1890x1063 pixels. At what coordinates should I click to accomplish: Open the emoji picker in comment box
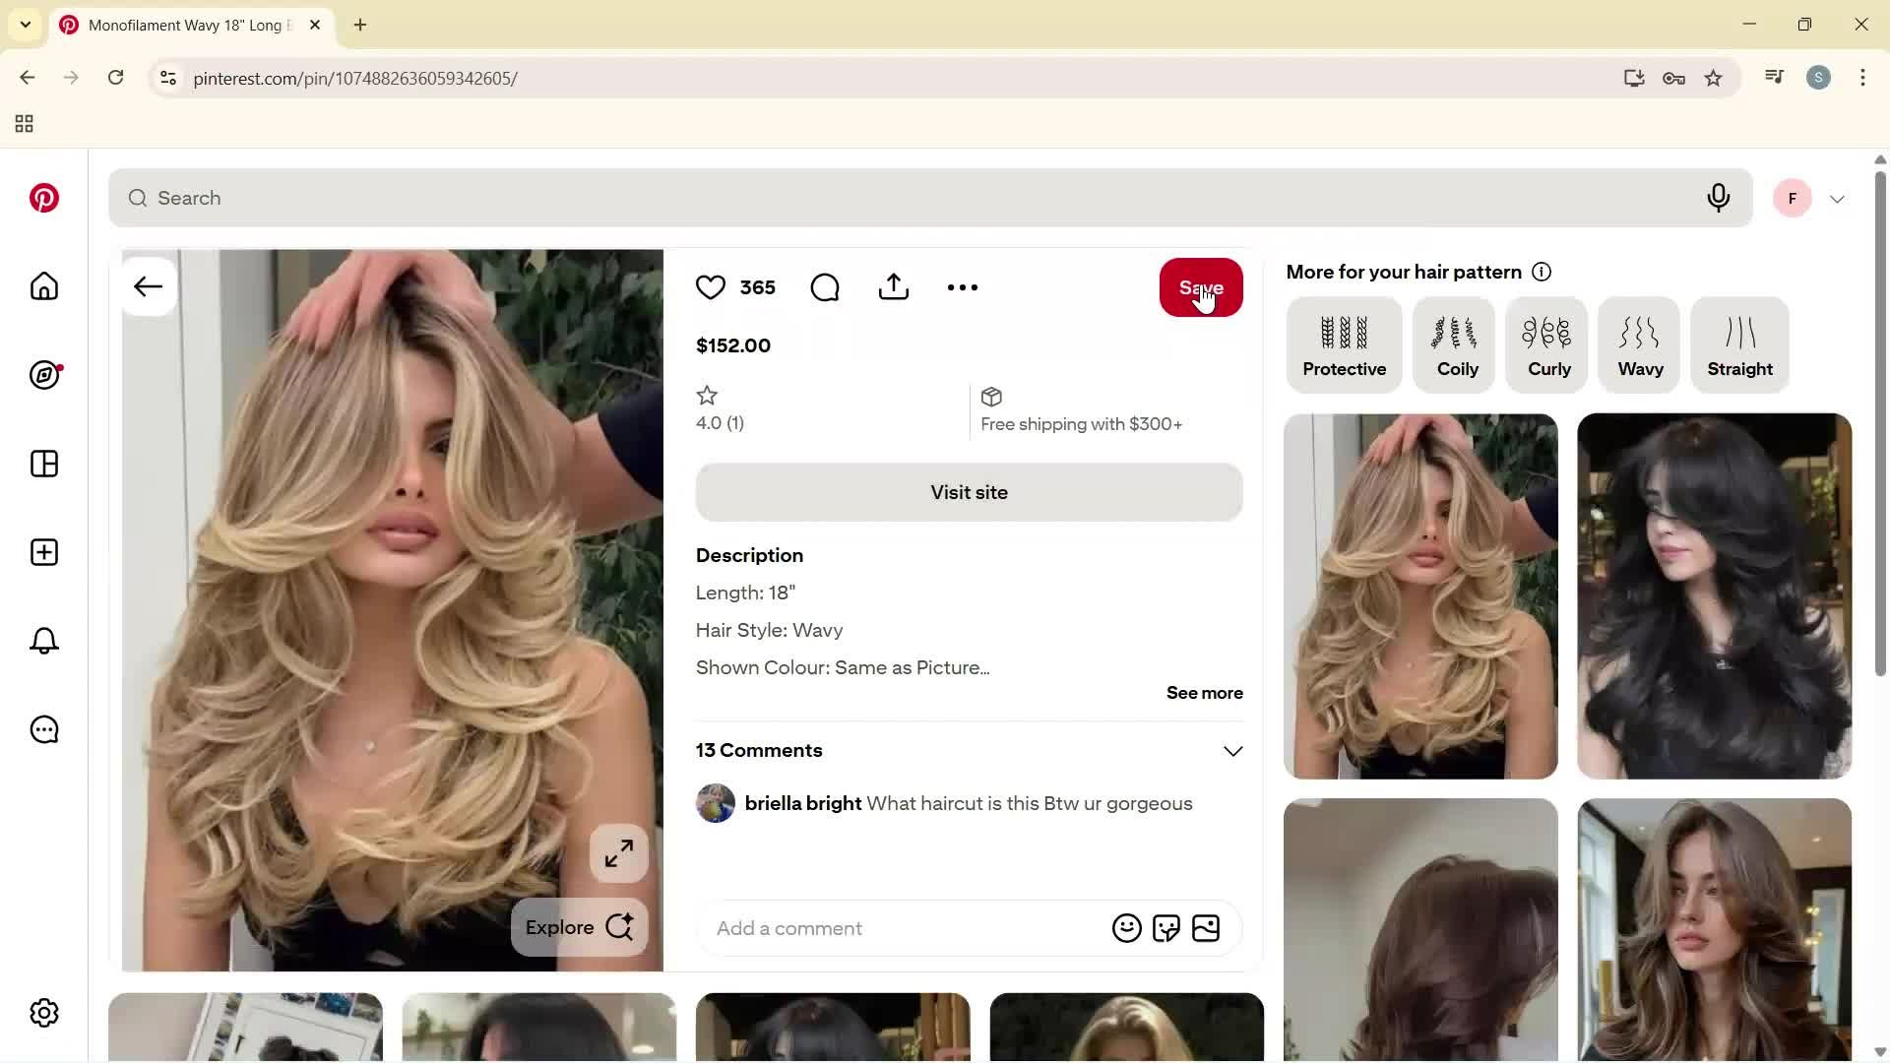[x=1126, y=928]
